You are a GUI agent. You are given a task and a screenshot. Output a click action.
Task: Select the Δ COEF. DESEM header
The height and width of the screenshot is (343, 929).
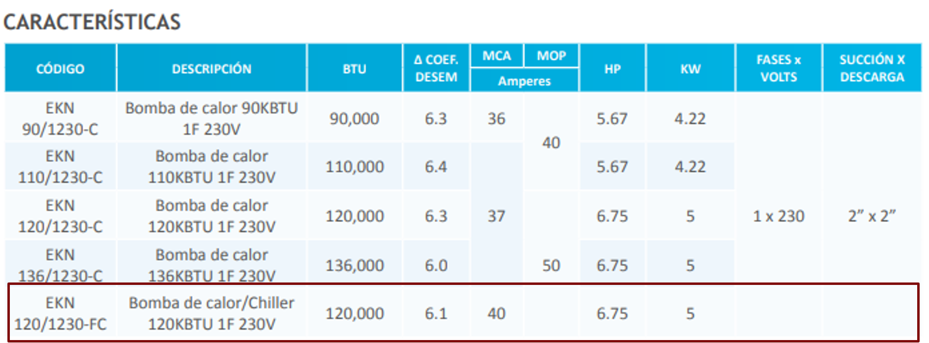(x=436, y=68)
